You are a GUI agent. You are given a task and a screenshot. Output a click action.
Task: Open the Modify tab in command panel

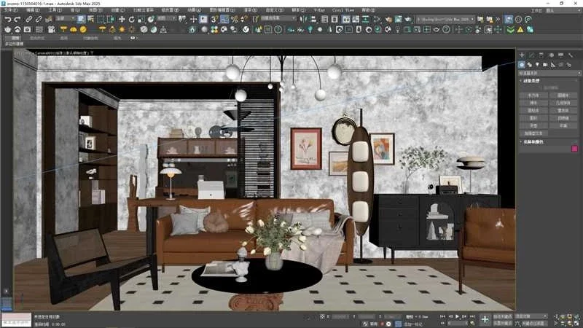coord(532,55)
